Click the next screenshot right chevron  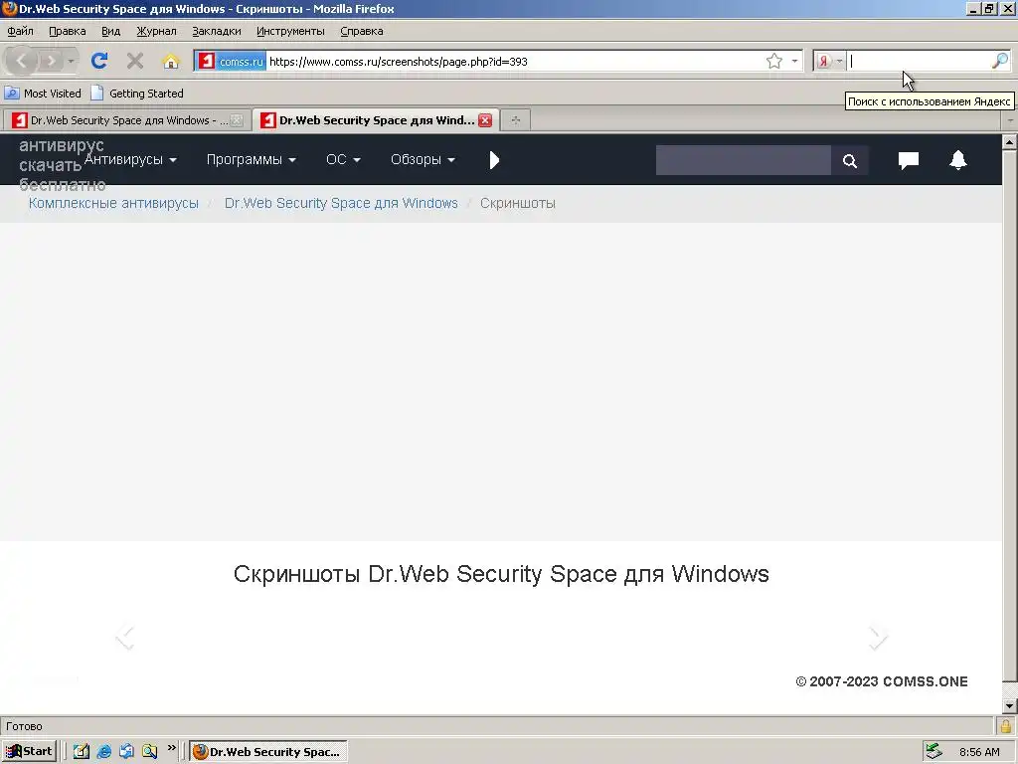point(878,638)
